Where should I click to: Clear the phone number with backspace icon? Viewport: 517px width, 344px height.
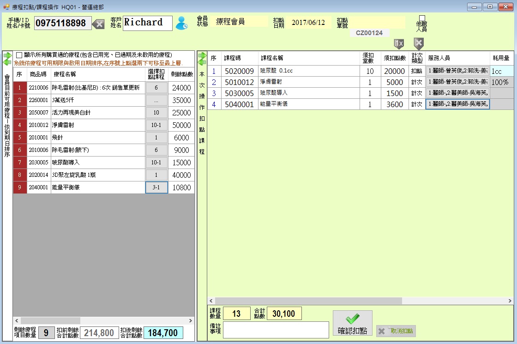98,24
